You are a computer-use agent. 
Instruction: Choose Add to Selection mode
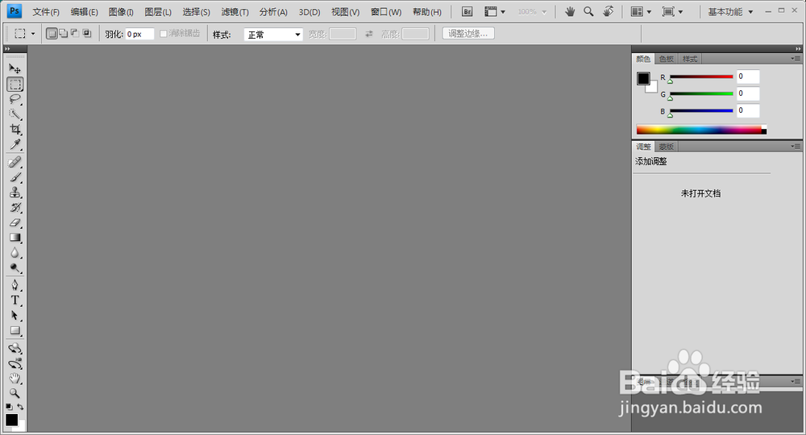point(63,34)
